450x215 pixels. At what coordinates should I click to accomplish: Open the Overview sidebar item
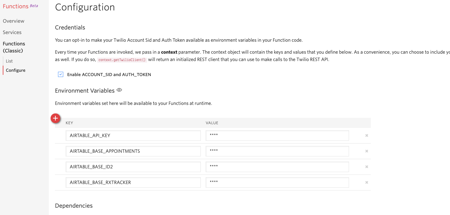pyautogui.click(x=14, y=21)
